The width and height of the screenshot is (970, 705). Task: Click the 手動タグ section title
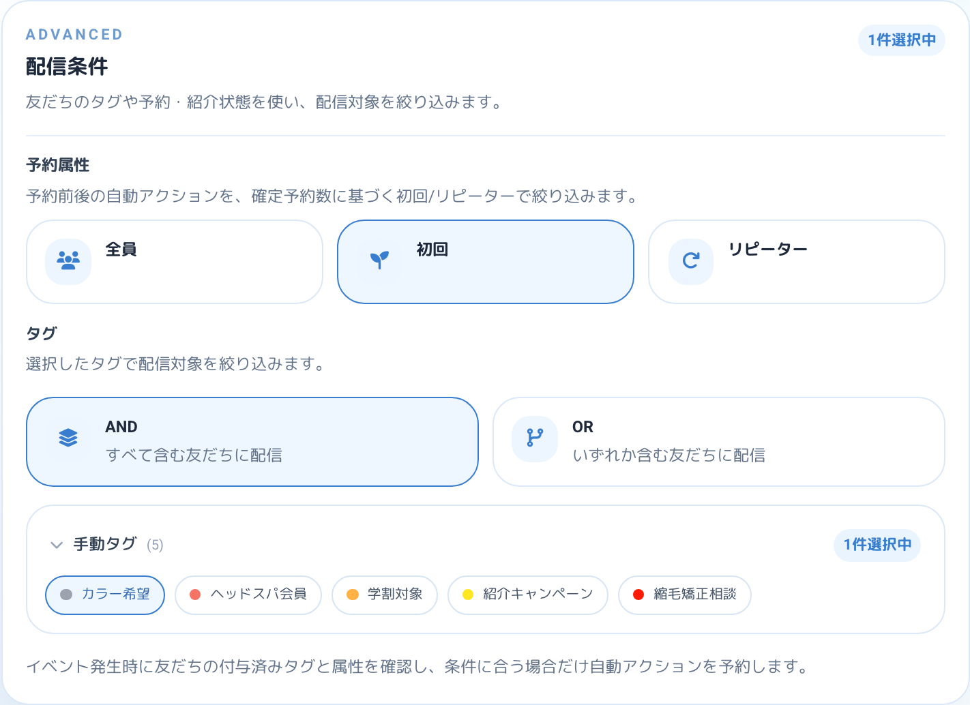[x=105, y=544]
